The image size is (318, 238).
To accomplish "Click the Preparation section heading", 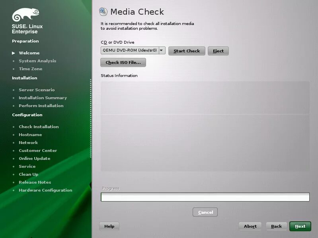I will coord(25,41).
